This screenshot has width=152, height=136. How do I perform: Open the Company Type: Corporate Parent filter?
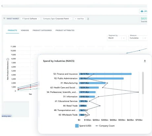pyautogui.click(x=57, y=19)
